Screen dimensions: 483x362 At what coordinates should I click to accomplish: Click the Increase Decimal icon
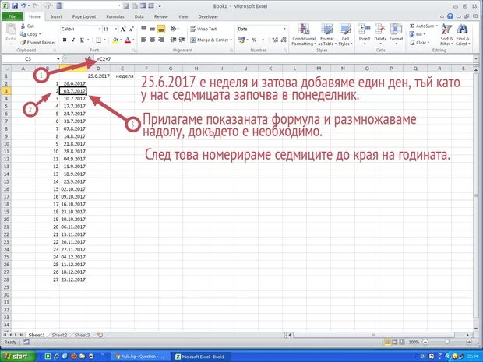(275, 40)
